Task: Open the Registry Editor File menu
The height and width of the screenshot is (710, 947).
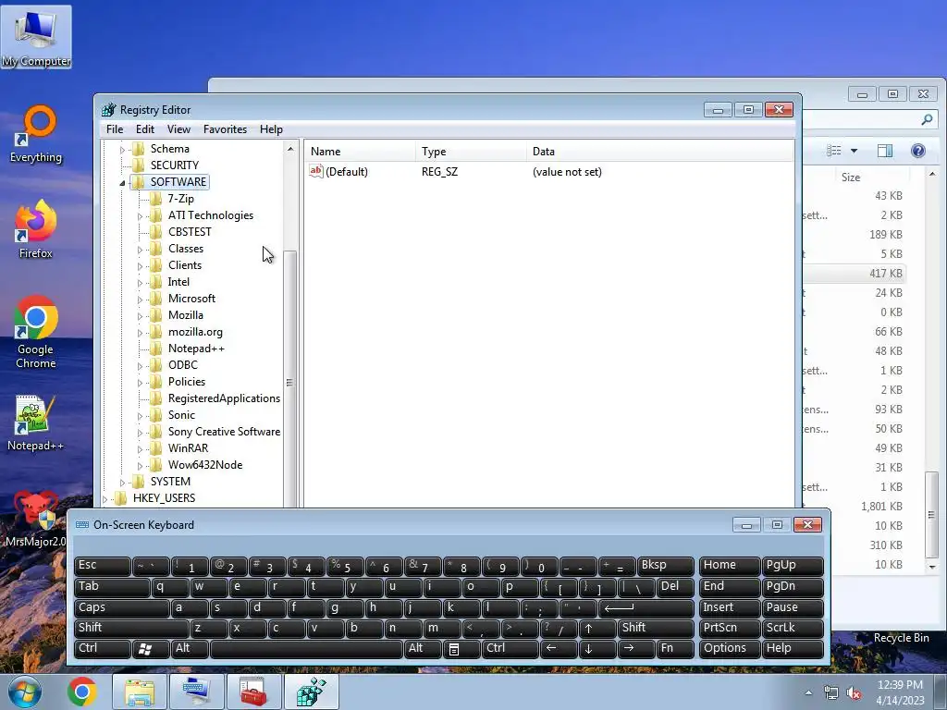Action: point(115,129)
